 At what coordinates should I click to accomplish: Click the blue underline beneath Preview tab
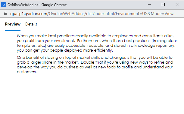tap(13, 30)
